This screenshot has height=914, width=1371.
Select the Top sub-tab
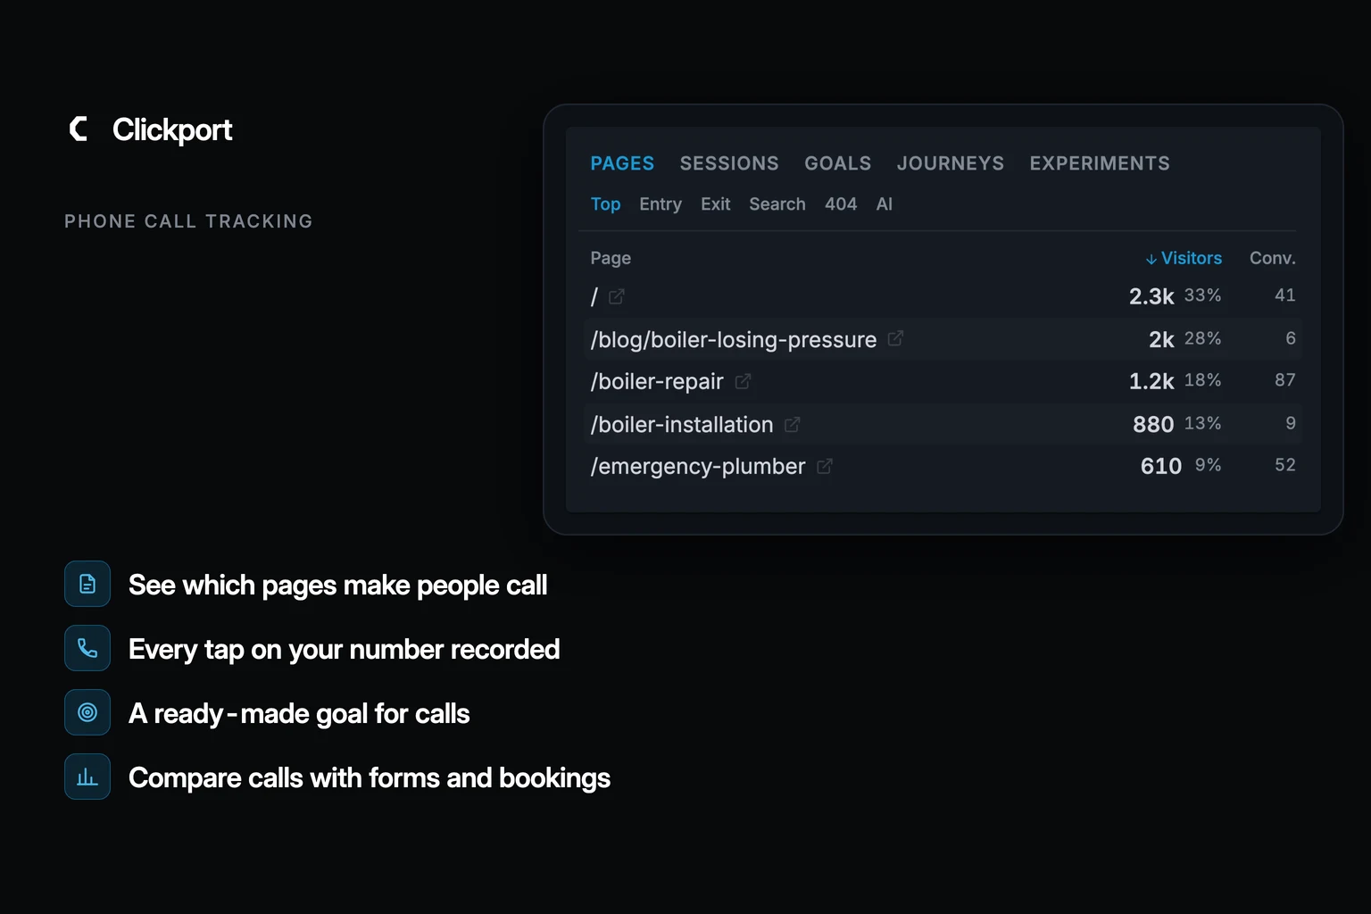pos(605,204)
